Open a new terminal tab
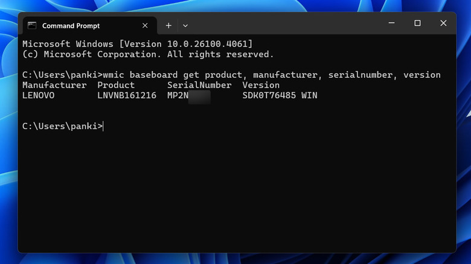The image size is (471, 264). (168, 25)
